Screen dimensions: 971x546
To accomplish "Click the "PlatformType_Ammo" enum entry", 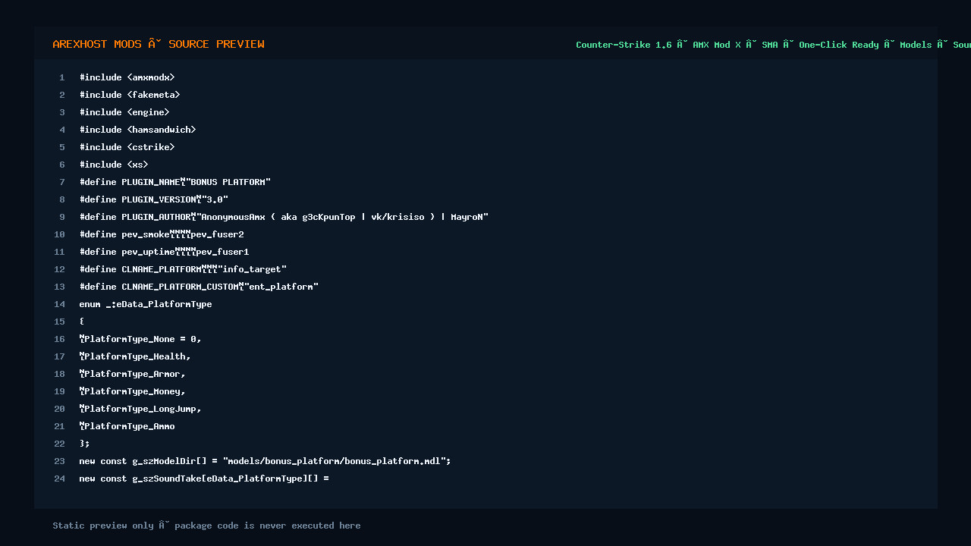I will tap(127, 426).
